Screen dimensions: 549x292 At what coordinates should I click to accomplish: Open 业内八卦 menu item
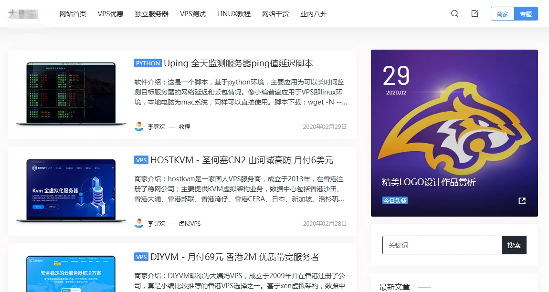click(314, 14)
